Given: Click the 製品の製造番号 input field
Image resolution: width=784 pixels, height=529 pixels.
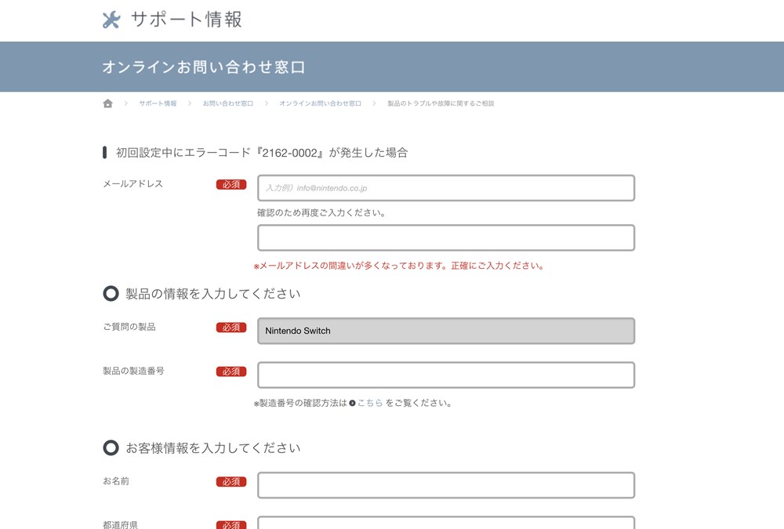Looking at the screenshot, I should click(446, 375).
